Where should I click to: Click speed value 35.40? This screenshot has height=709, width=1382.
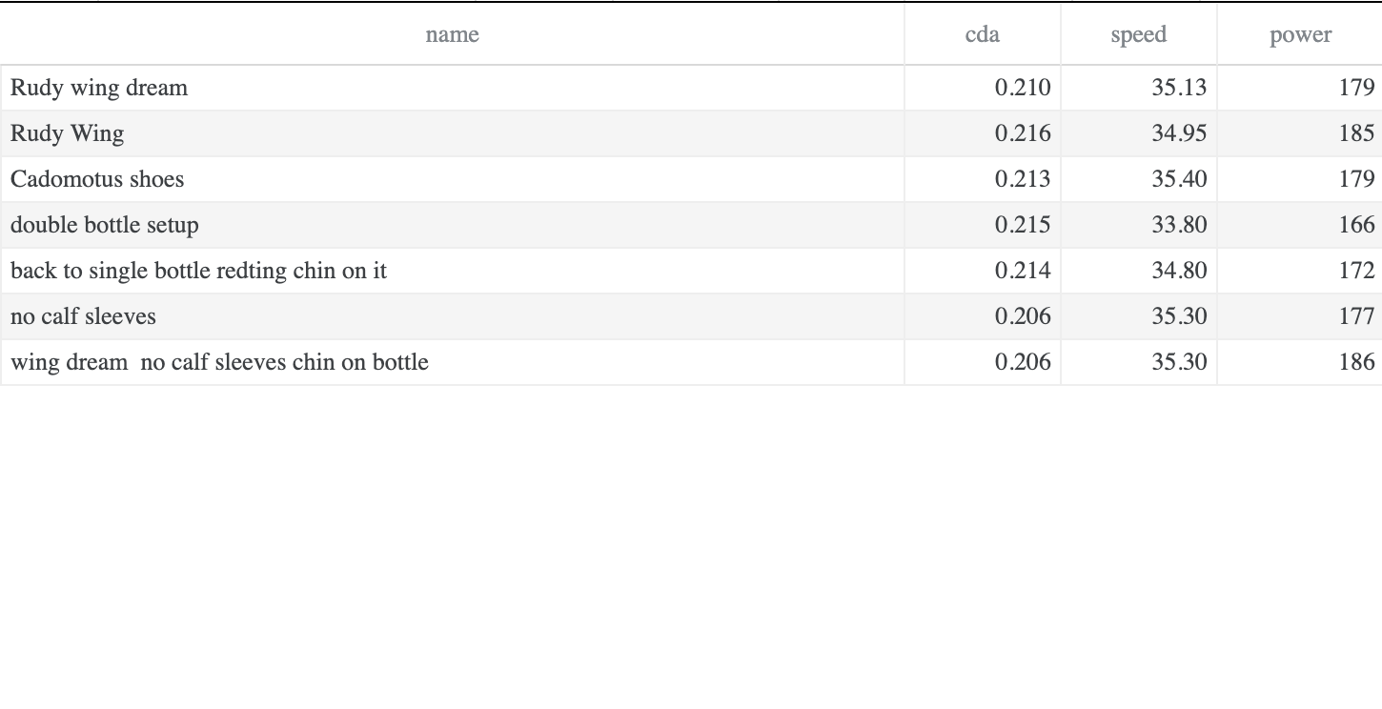(x=1178, y=179)
